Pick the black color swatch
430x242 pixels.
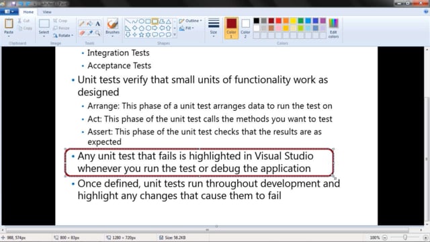[257, 21]
